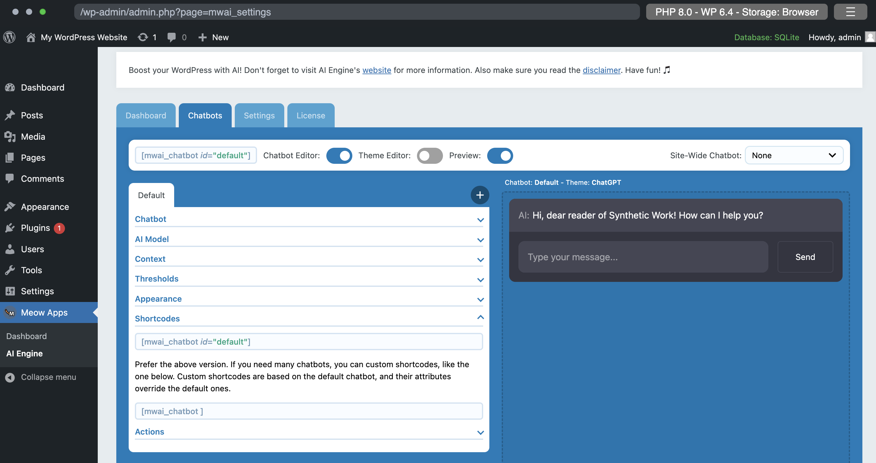Click the Dashboard gauge icon in sidebar
Image resolution: width=876 pixels, height=463 pixels.
pos(10,87)
